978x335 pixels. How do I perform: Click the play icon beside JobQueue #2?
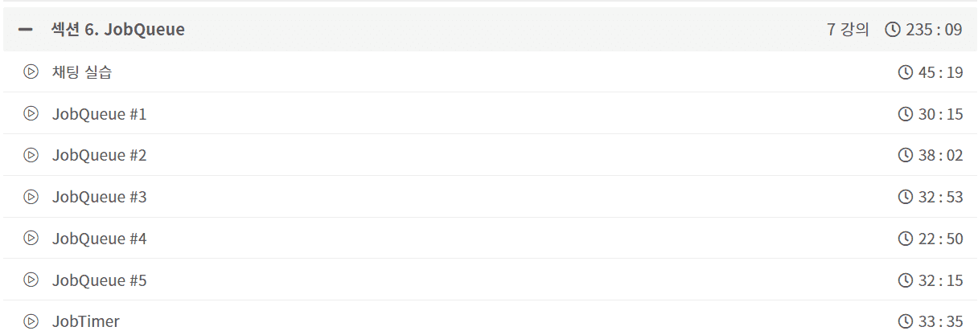click(31, 155)
